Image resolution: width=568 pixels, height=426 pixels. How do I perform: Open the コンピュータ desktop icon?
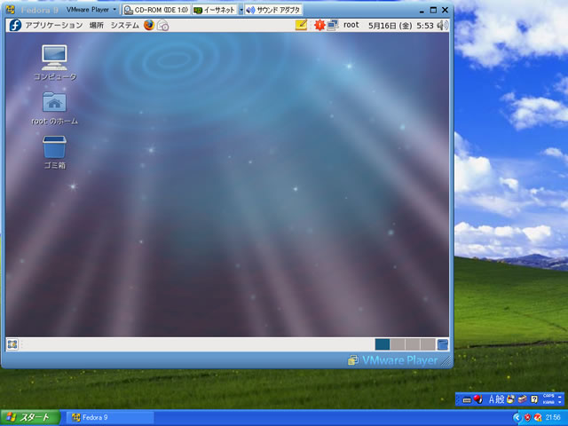click(54, 59)
